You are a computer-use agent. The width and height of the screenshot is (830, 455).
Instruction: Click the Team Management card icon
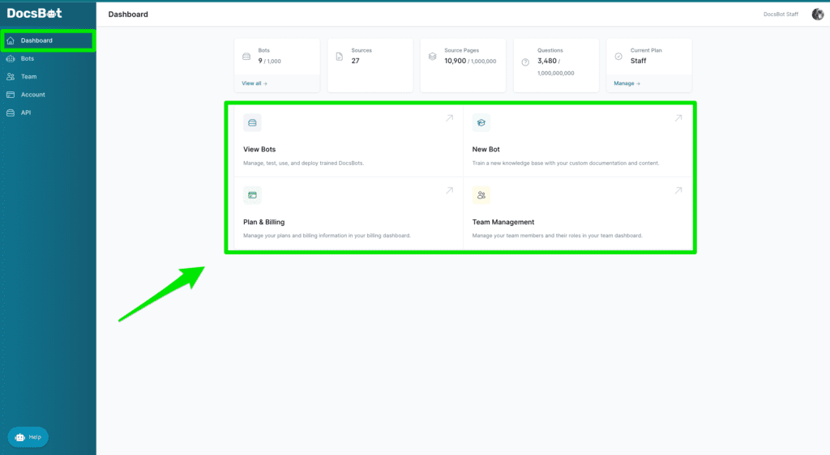481,195
